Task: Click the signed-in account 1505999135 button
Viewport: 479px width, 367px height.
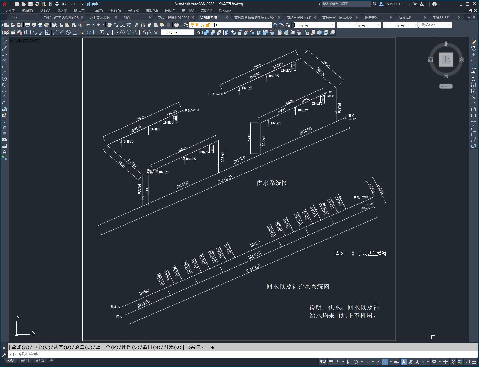Action: coord(394,4)
